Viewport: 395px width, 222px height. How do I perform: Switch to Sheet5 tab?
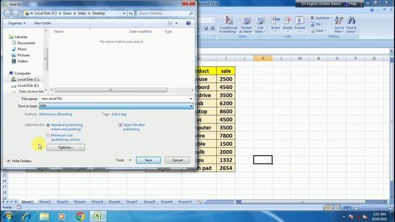click(x=98, y=202)
